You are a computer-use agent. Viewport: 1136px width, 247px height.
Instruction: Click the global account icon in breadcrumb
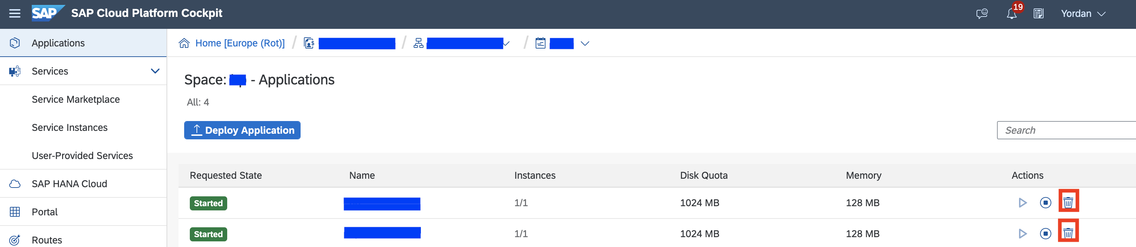pyautogui.click(x=309, y=43)
